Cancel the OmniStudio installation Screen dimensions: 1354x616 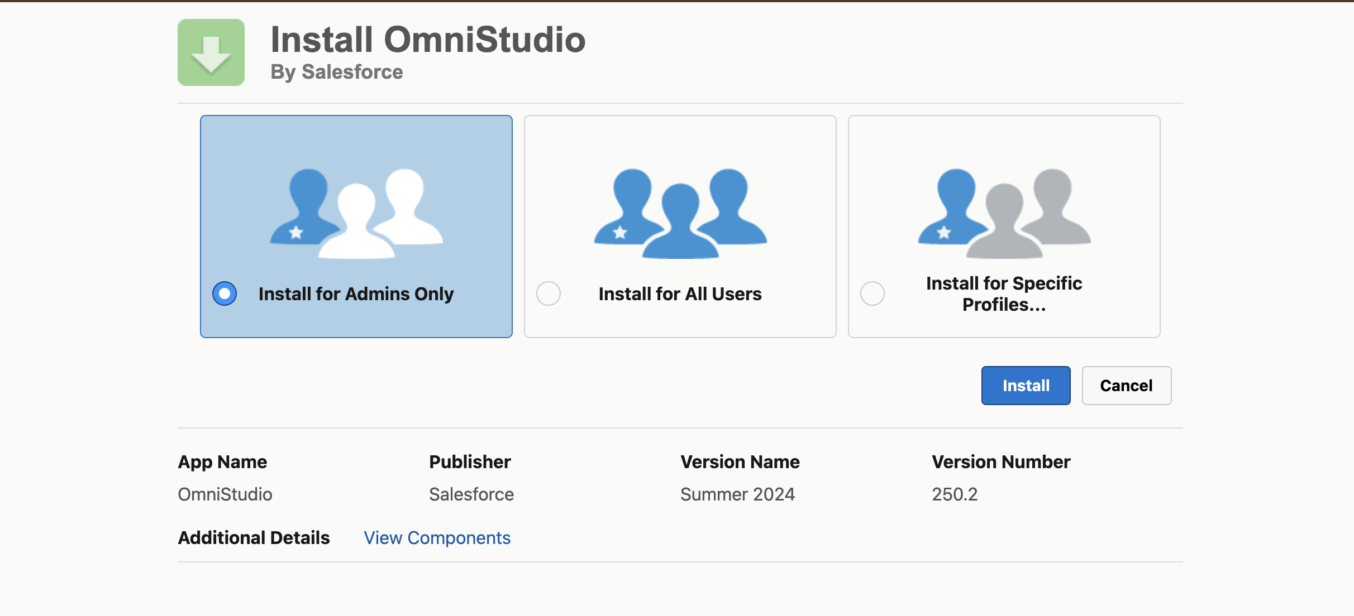click(x=1127, y=386)
